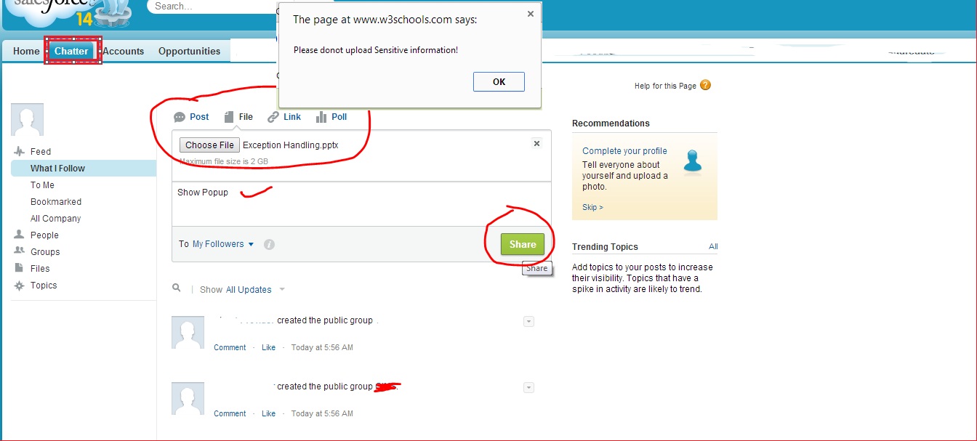Screen dimensions: 977x441
Task: Open the Complete your profile link
Action: (x=624, y=151)
